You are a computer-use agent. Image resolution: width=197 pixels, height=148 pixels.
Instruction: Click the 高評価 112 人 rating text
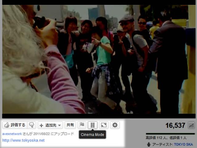(155, 138)
